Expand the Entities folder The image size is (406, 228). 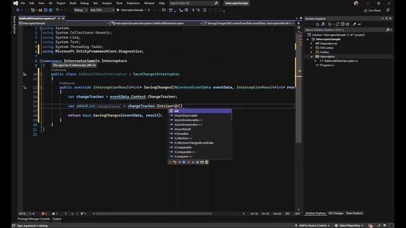click(x=311, y=52)
